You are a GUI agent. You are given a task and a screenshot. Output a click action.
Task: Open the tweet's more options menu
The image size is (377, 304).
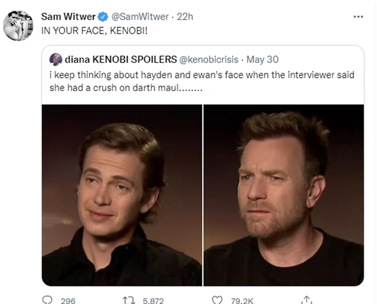[x=358, y=16]
